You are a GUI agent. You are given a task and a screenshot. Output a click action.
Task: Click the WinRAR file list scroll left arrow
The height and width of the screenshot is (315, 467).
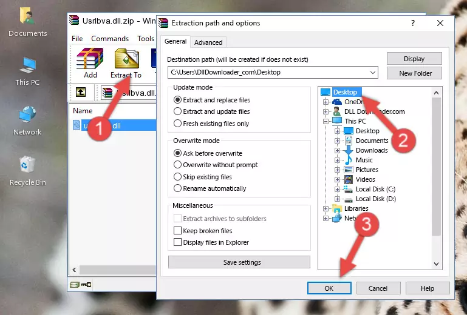coord(74,270)
